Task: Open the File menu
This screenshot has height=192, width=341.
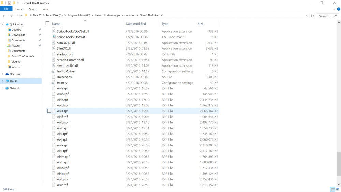Action: pyautogui.click(x=6, y=9)
